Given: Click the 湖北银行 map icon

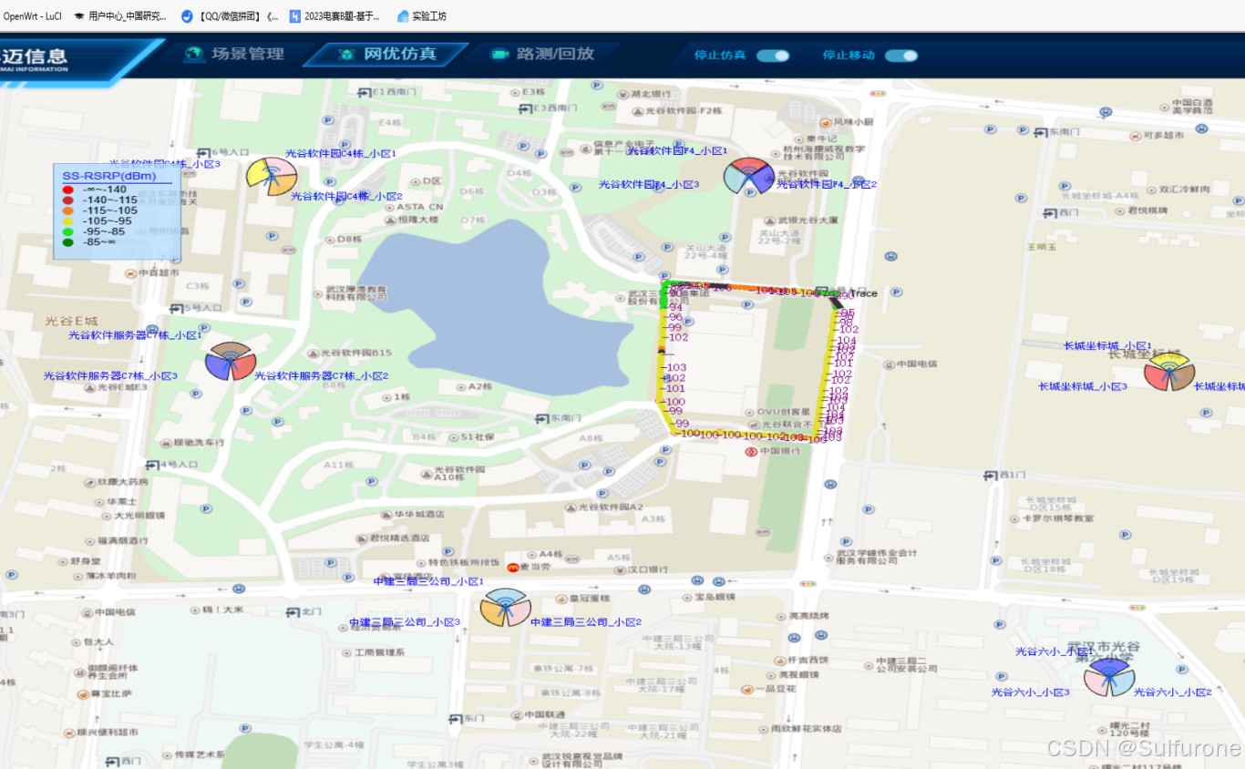Looking at the screenshot, I should (x=622, y=93).
